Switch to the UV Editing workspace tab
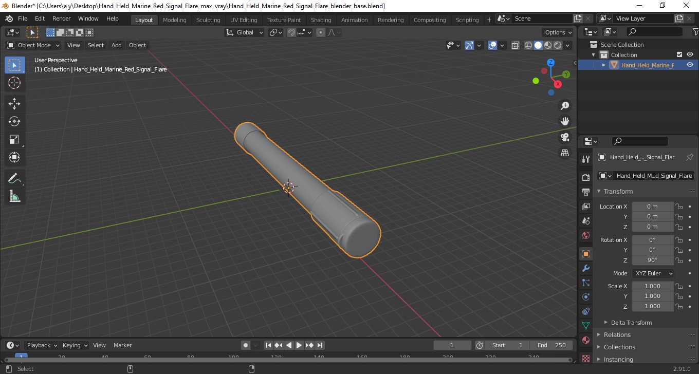The width and height of the screenshot is (699, 374). pyautogui.click(x=244, y=20)
